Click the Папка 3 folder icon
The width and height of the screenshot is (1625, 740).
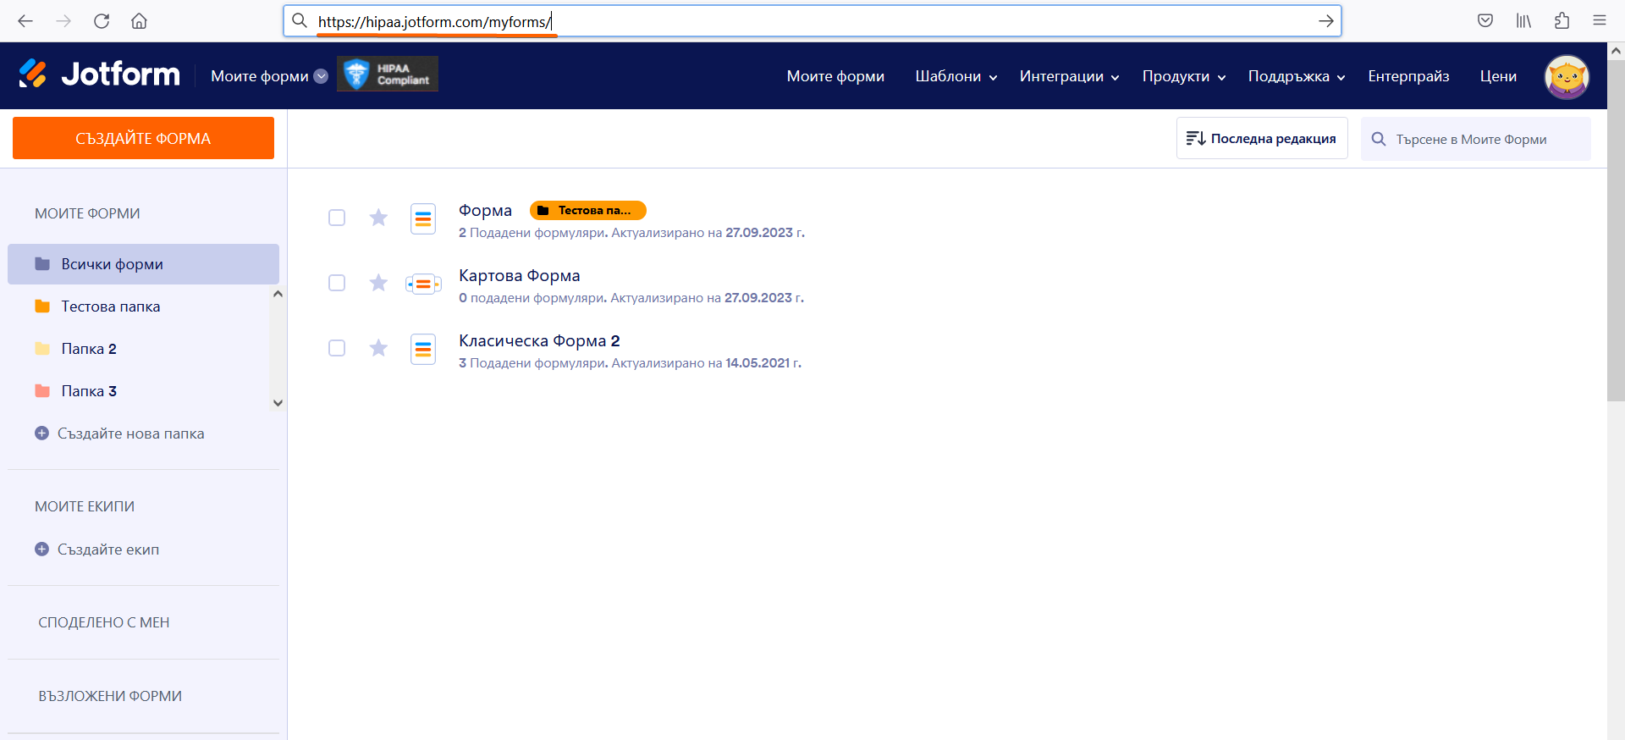[42, 391]
